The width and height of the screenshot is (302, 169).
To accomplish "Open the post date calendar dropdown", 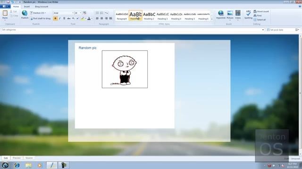I will tap(297, 30).
